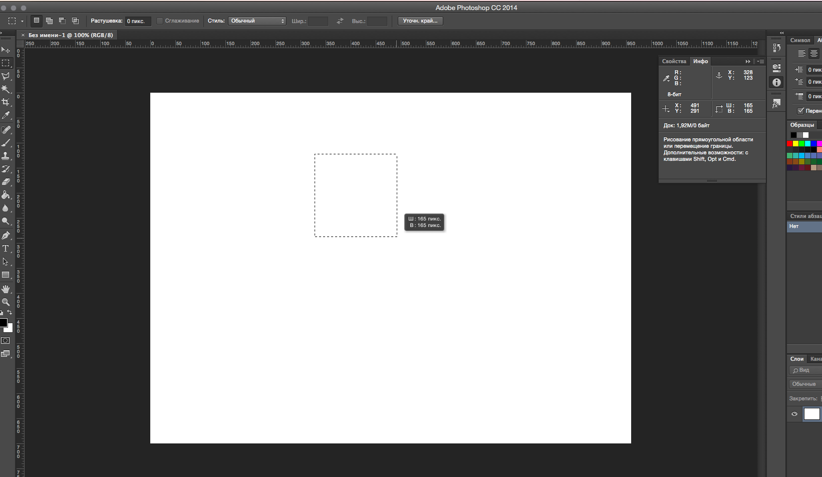Toggle the Перенос hyphenation checkbox
The image size is (822, 477).
tap(800, 111)
